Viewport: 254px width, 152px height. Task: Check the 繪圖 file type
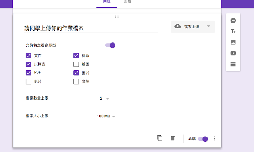[76, 64]
